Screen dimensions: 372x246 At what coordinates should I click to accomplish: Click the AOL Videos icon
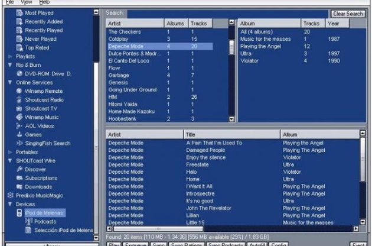click(x=19, y=126)
